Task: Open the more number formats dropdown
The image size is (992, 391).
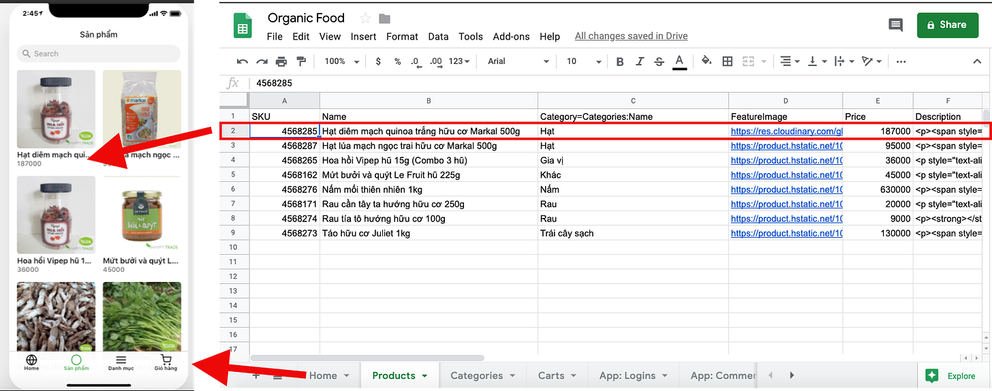Action: [460, 61]
